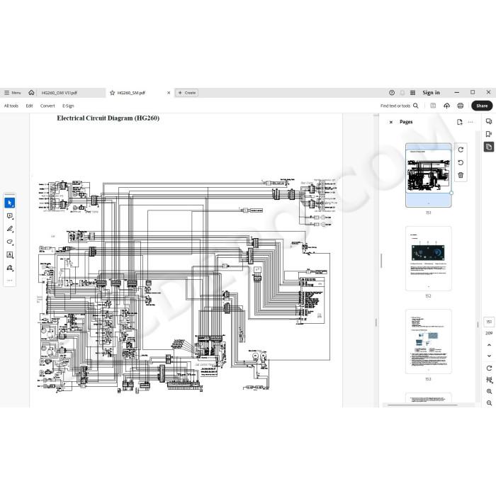Zoom in magnifier icon
Viewport: 496px width, 496px height.
pos(489,391)
